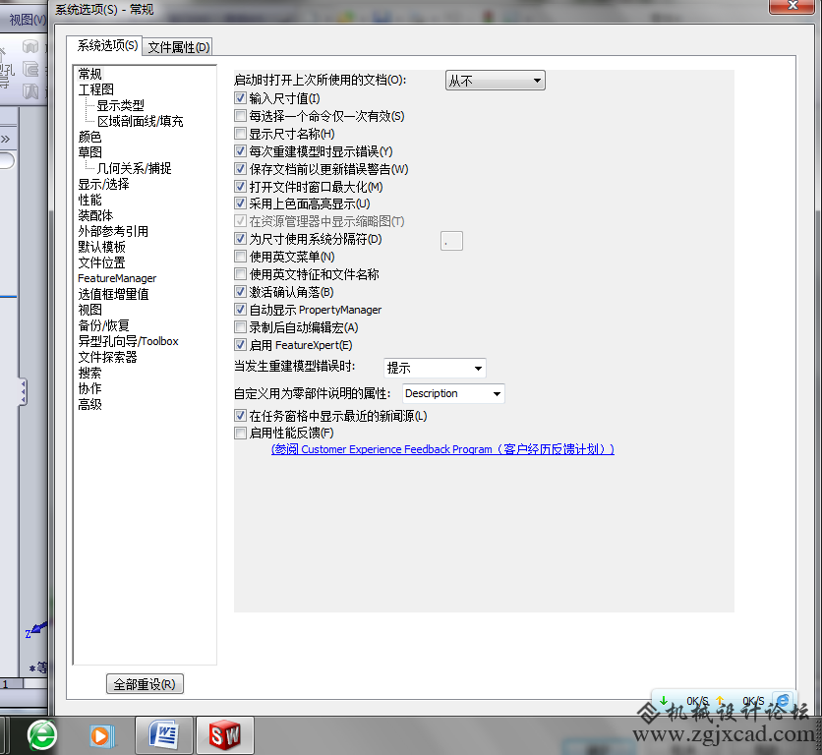Open the 装配体 options page
The height and width of the screenshot is (755, 822).
tap(95, 215)
